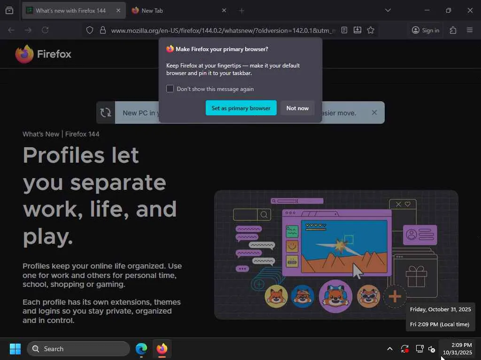Click the Profiles illustration image
Screen dimensions: 481x360
(336, 255)
